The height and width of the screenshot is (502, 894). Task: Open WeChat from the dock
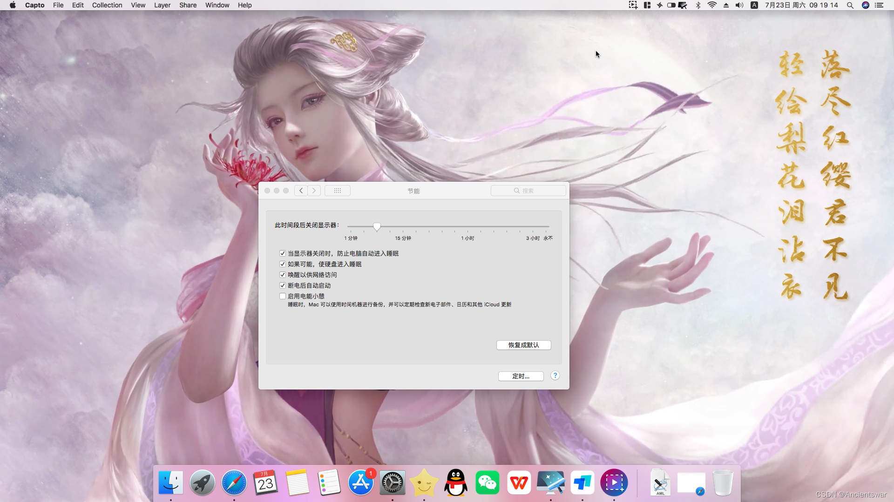click(487, 482)
